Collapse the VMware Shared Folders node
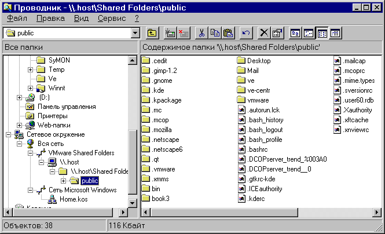 pos(30,153)
